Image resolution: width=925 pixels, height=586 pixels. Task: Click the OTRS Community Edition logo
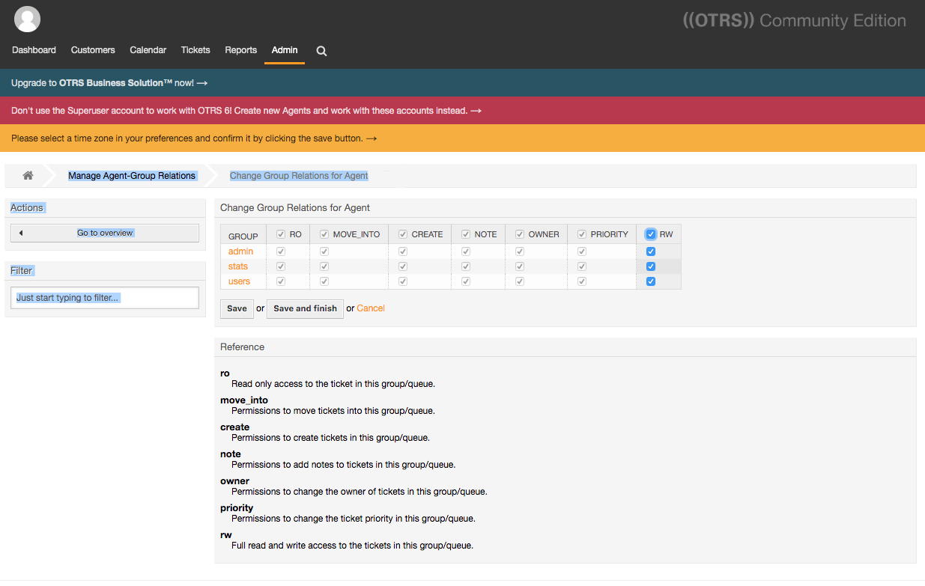[795, 20]
